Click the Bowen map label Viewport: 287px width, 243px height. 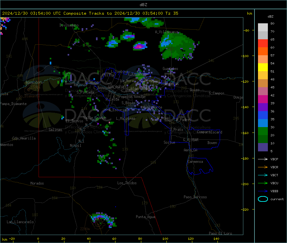click(212, 143)
